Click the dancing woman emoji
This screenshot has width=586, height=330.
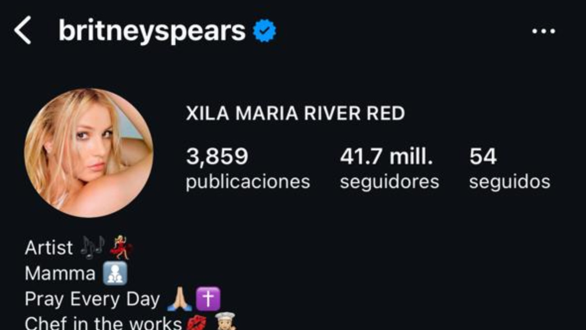point(121,247)
